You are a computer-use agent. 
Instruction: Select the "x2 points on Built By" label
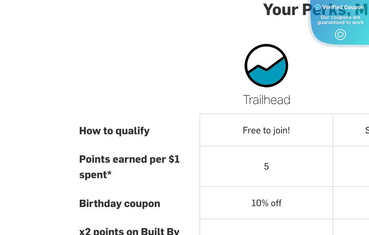coord(129,231)
